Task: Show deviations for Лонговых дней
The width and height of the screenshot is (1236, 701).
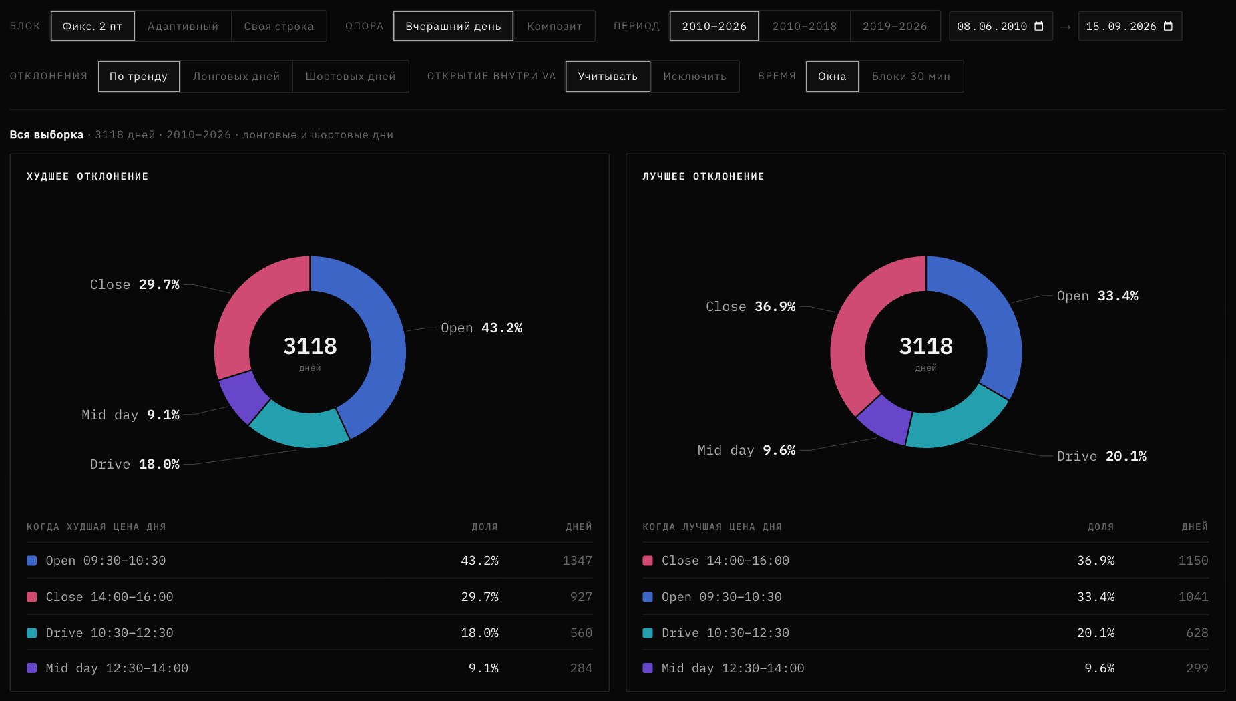Action: point(236,76)
